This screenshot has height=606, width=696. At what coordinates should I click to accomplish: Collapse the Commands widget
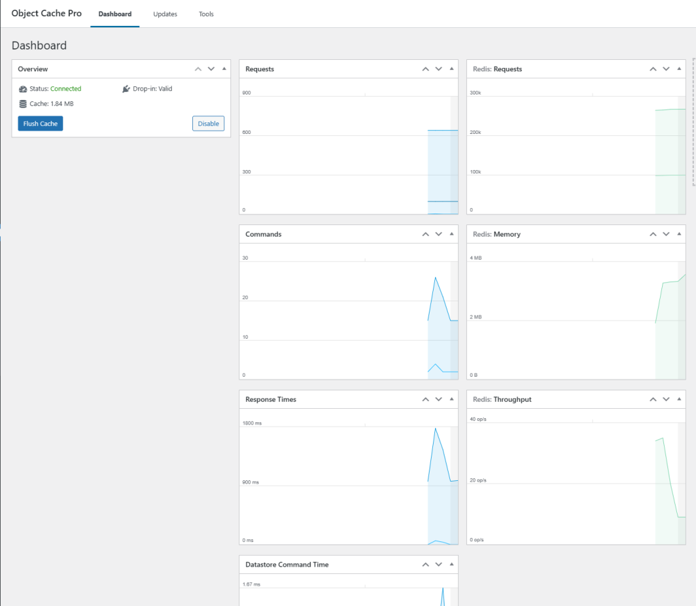point(451,234)
